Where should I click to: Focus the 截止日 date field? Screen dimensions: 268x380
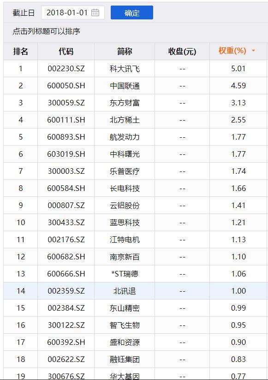pyautogui.click(x=73, y=12)
